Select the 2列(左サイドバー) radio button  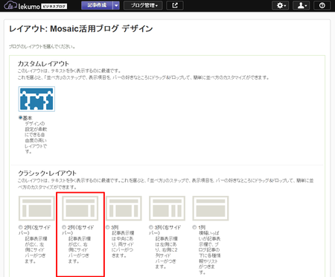pos(21,227)
